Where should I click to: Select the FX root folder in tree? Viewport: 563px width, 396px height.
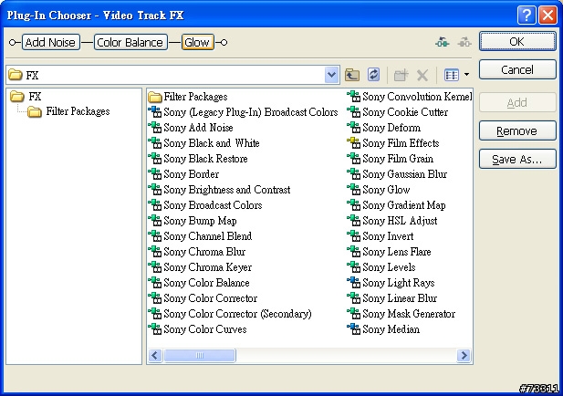(26, 96)
